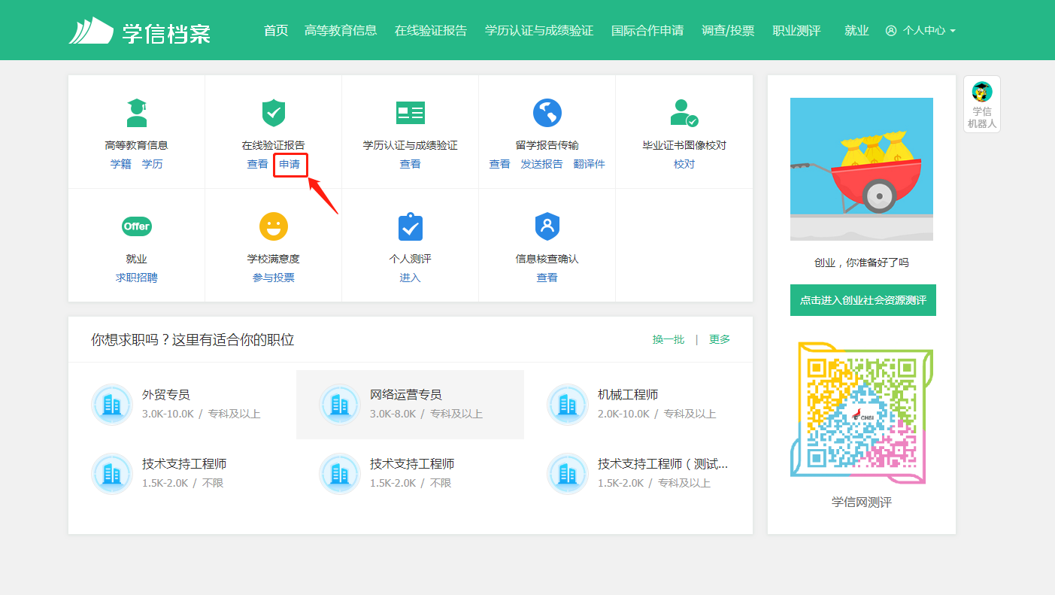Click 更多 to see more jobs

720,339
